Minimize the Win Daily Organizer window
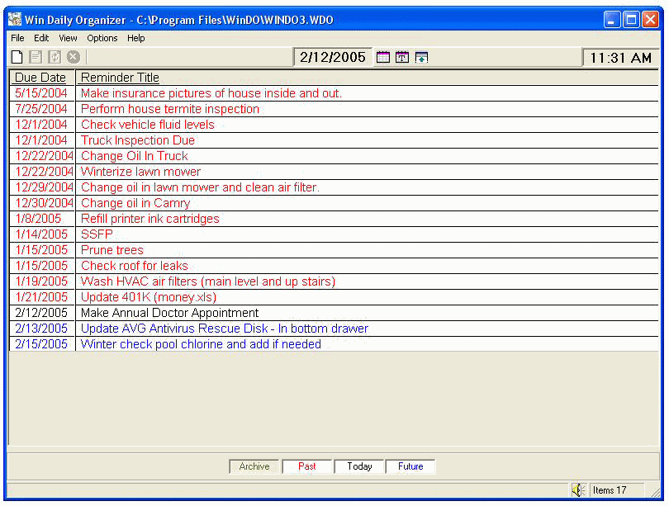The height and width of the screenshot is (506, 669). pyautogui.click(x=612, y=20)
